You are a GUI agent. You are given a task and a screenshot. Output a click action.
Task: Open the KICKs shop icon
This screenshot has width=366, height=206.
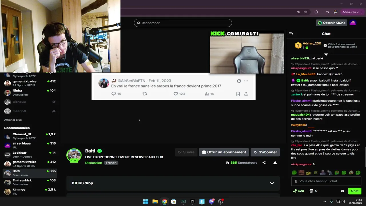point(312,191)
